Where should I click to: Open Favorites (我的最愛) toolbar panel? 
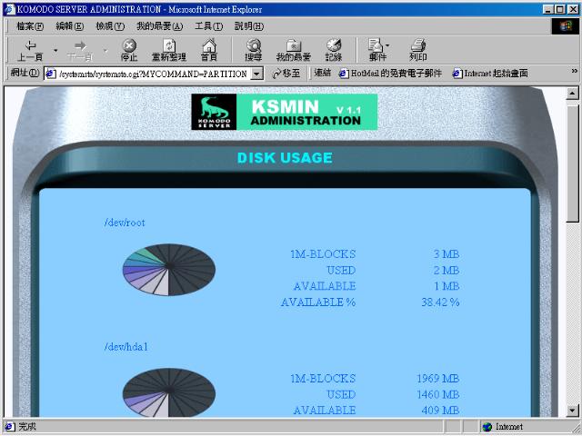[x=293, y=49]
